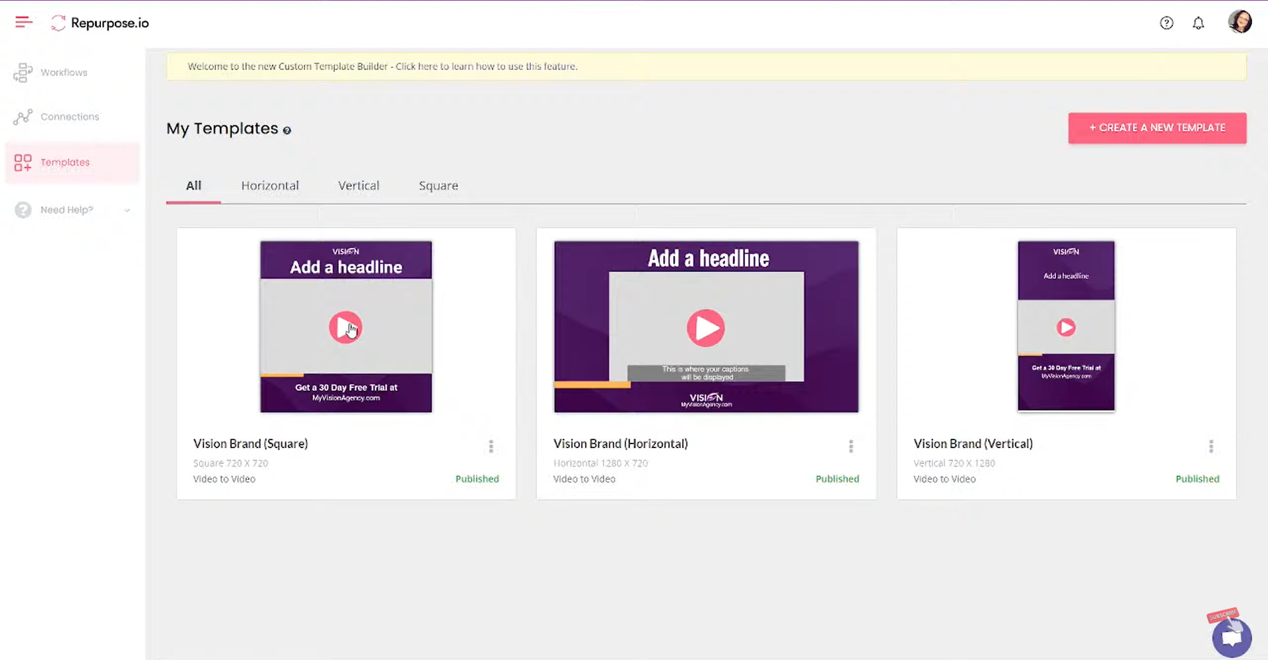Open options menu for Vision Brand (Vertical)
Screen dimensions: 1268x660
pos(1211,446)
